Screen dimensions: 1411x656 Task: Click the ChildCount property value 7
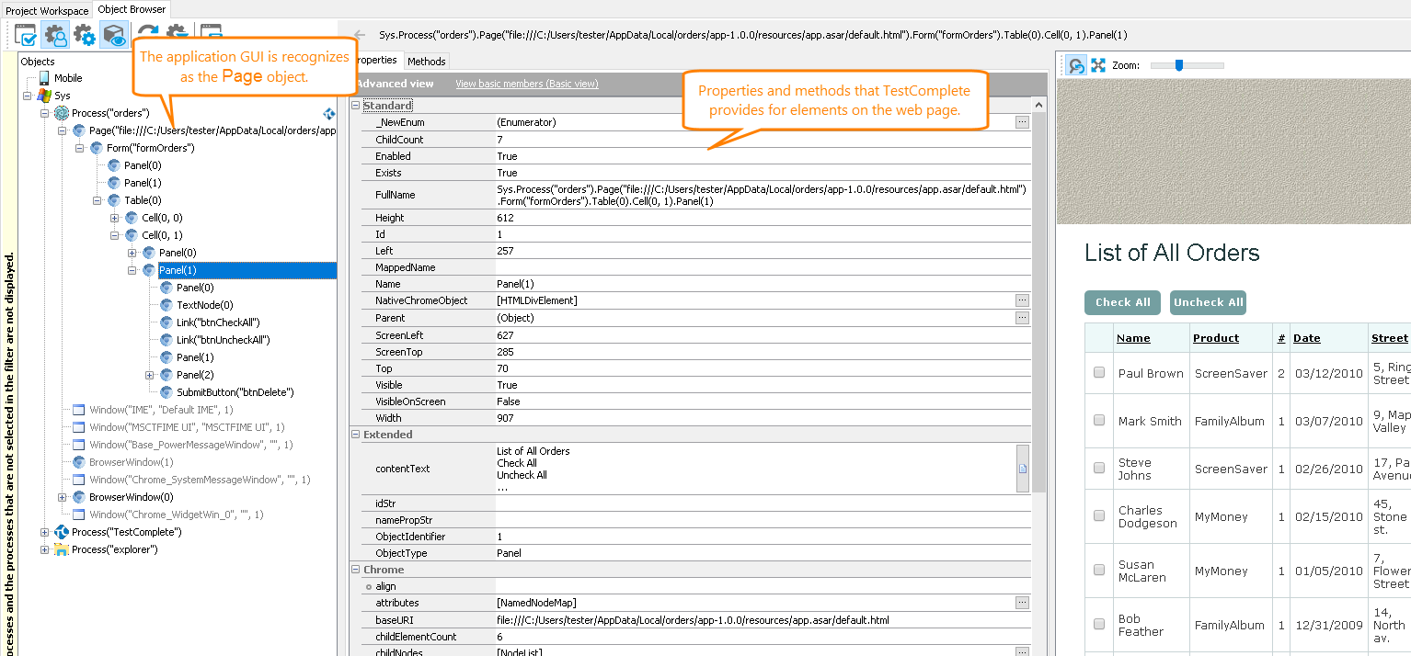pyautogui.click(x=499, y=140)
